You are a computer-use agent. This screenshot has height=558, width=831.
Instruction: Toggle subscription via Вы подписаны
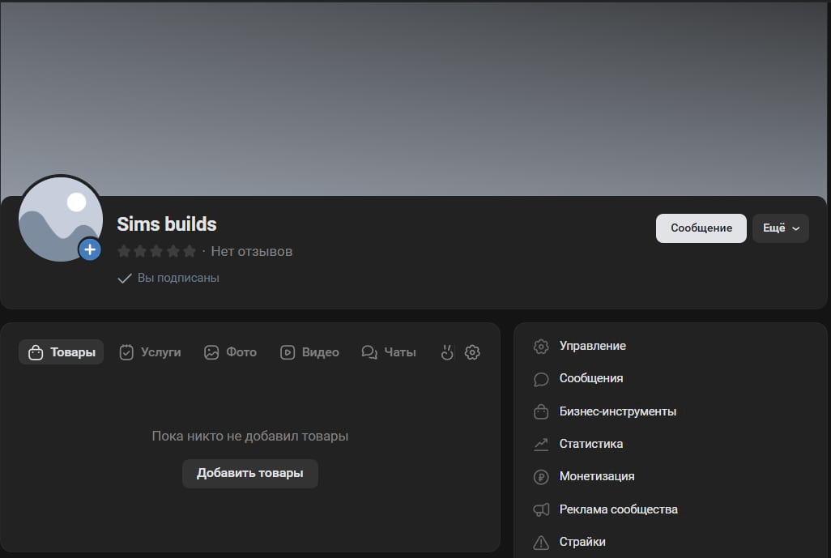[168, 278]
